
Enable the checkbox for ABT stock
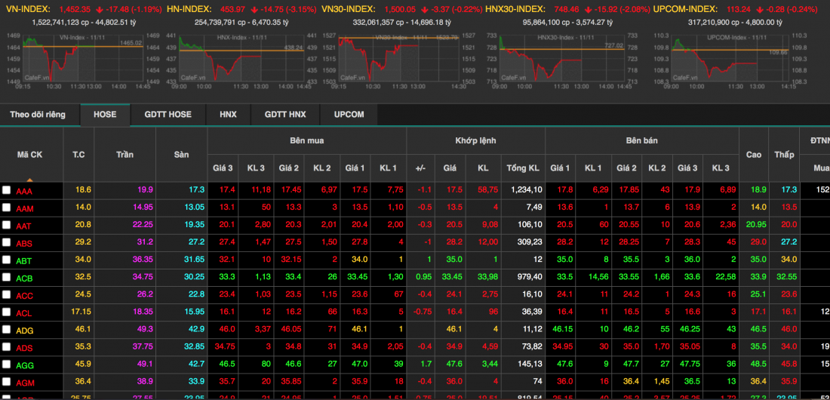[x=7, y=260]
